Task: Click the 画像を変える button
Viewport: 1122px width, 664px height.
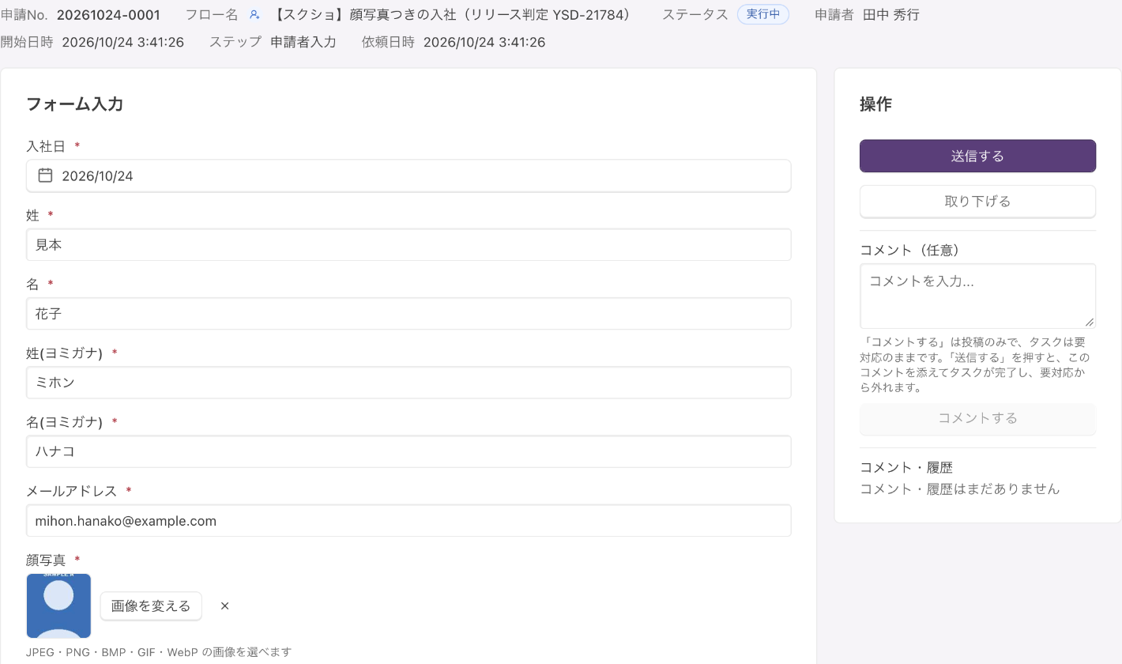Action: coord(151,606)
